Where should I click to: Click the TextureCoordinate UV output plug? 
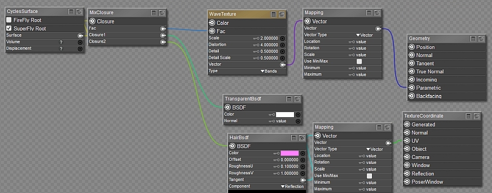coord(407,141)
